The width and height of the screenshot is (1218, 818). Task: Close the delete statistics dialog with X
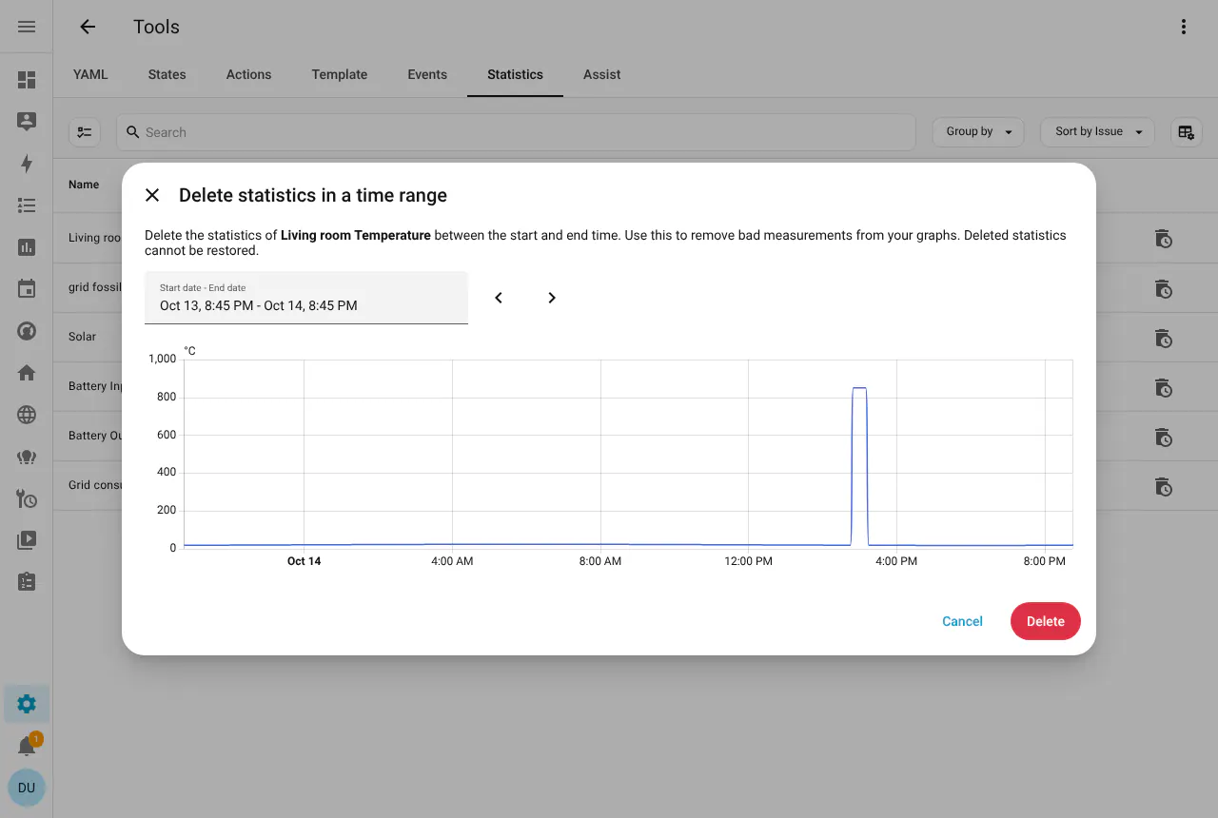(x=152, y=195)
